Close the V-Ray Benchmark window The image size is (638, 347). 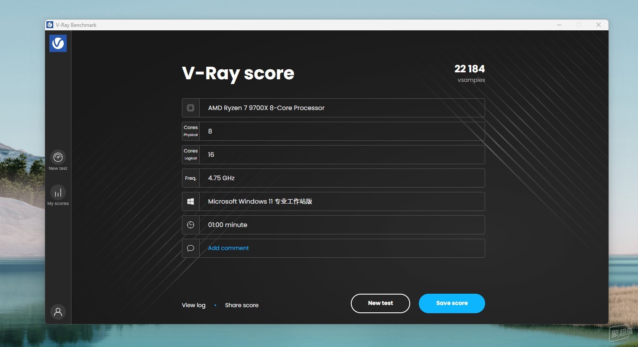599,25
